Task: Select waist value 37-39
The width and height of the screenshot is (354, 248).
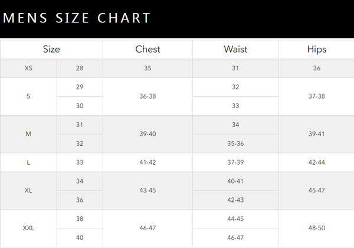Action: pyautogui.click(x=235, y=162)
